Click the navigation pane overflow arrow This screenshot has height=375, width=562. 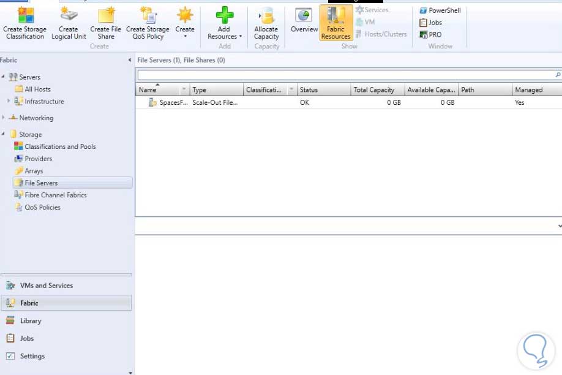click(x=130, y=373)
